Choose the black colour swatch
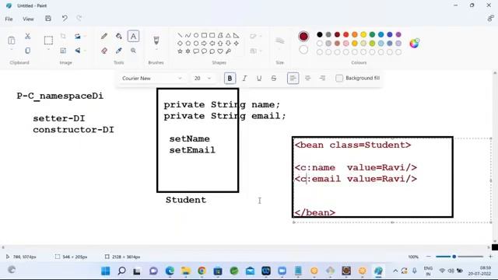 pyautogui.click(x=320, y=34)
